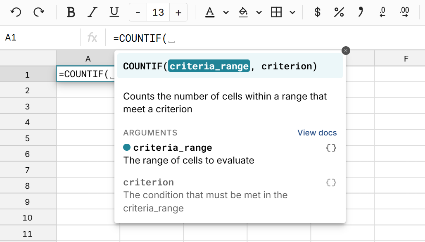Click the text color swatch button
Viewport: 425px width, 242px height.
210,12
